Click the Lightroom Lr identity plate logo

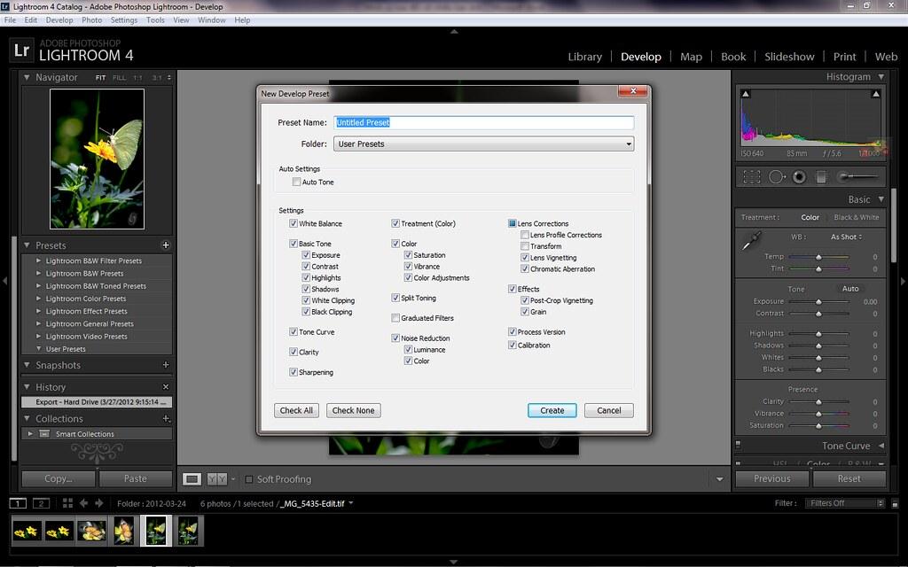coord(21,50)
